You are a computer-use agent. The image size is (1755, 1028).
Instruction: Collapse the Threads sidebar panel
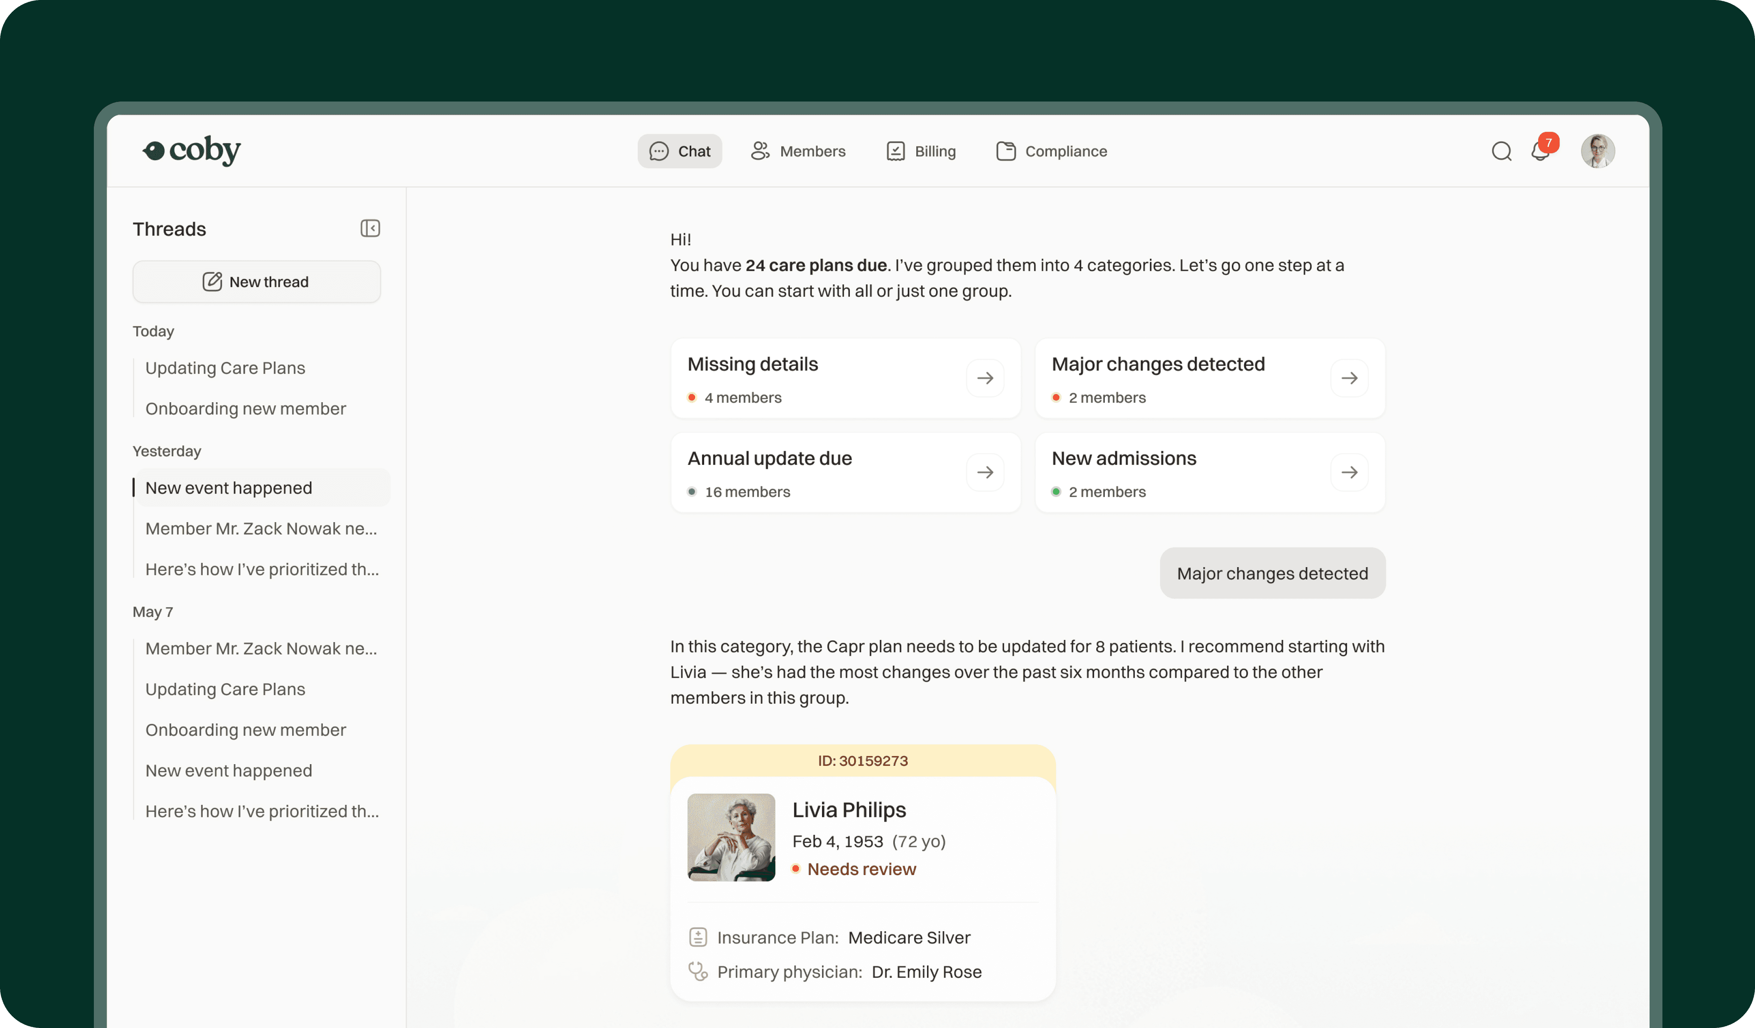pos(370,228)
